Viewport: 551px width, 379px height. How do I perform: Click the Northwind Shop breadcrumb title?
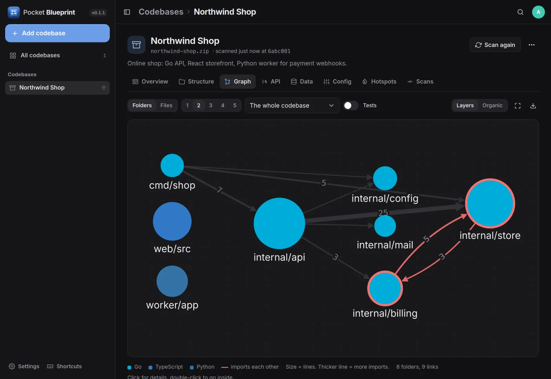(x=225, y=12)
